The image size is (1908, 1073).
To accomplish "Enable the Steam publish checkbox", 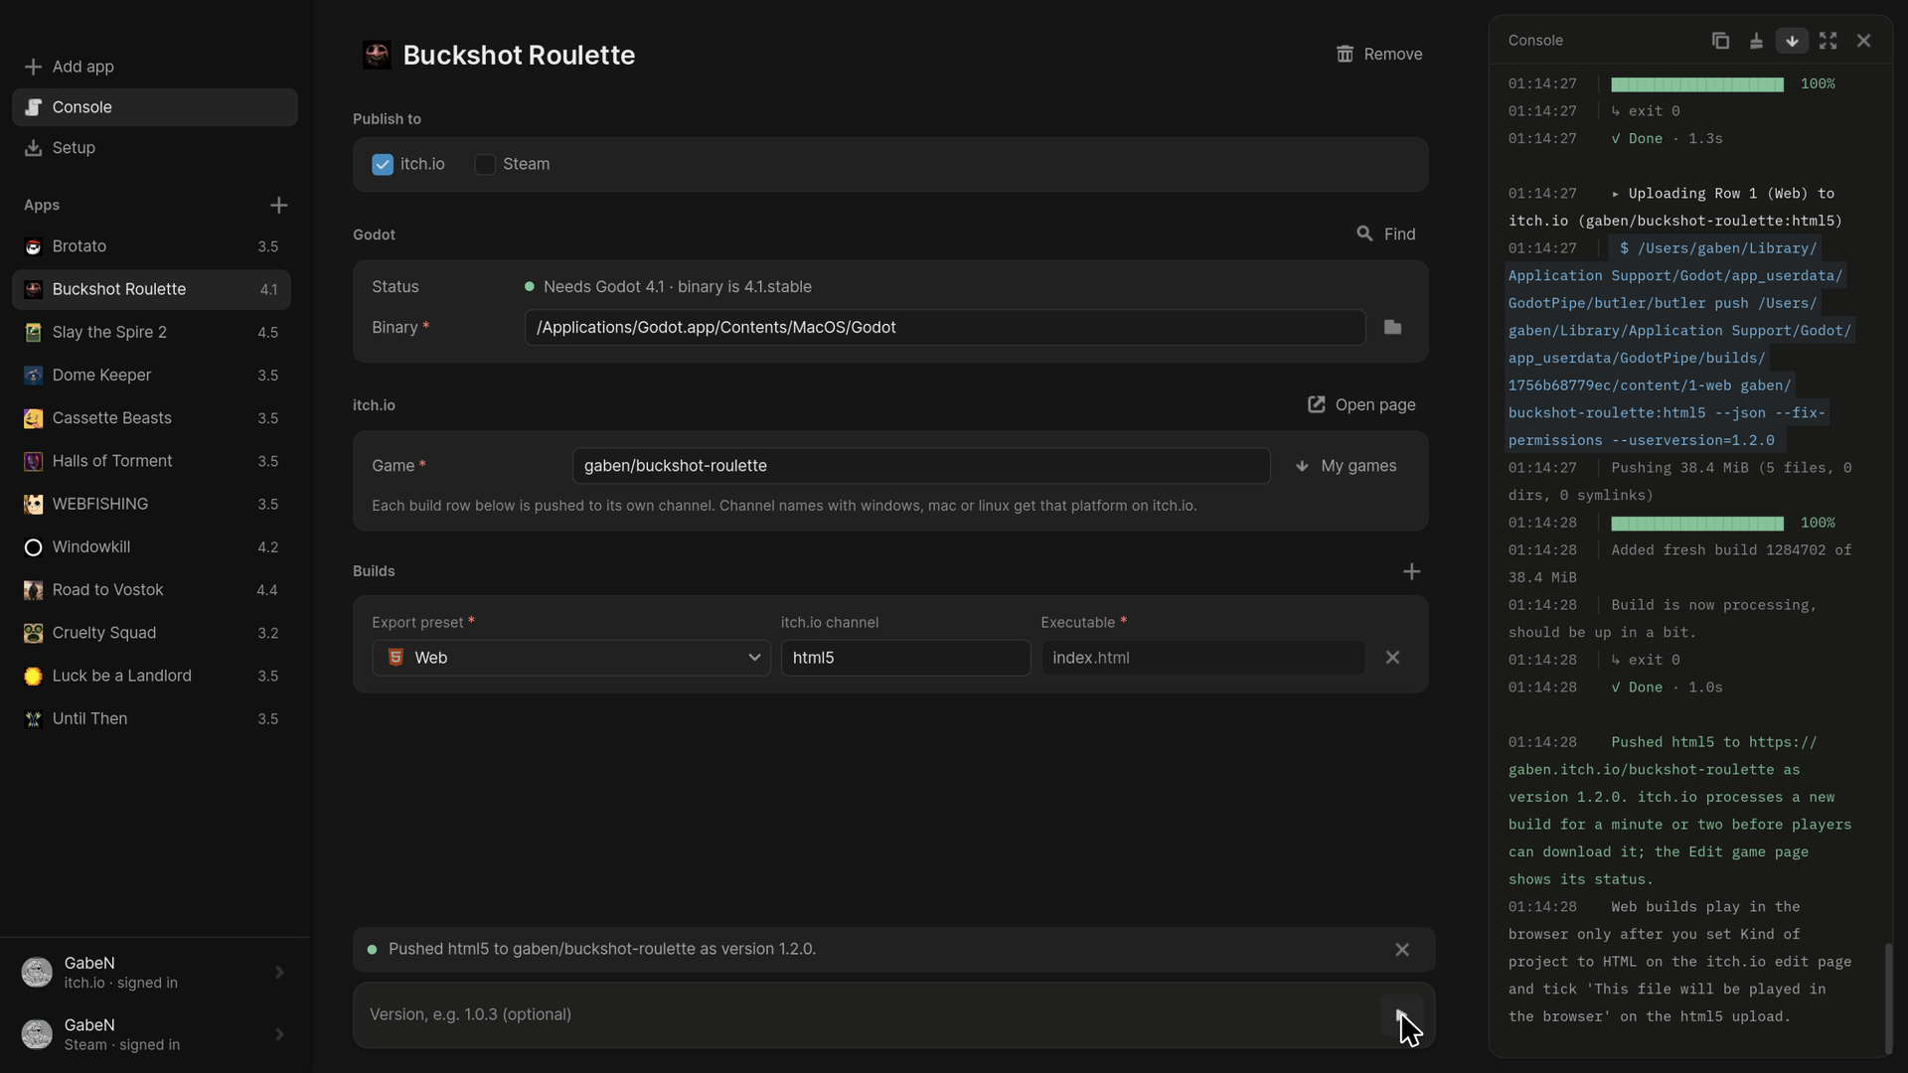I will [x=485, y=165].
